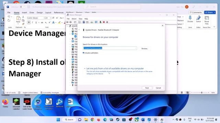This screenshot has width=220, height=123.
Task: Apply superscript formatting
Action: tap(49, 23)
